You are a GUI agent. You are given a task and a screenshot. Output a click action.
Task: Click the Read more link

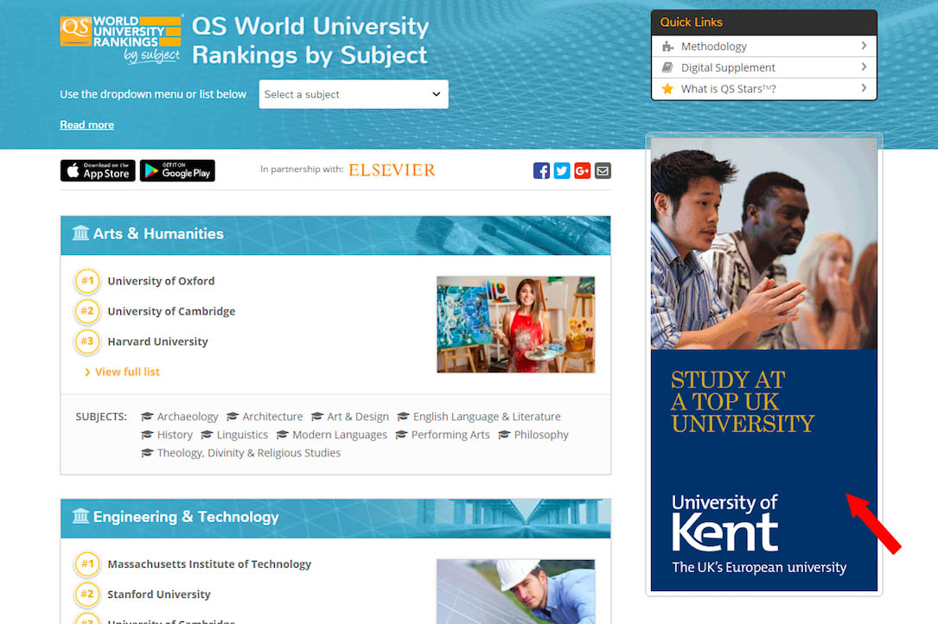tap(86, 125)
